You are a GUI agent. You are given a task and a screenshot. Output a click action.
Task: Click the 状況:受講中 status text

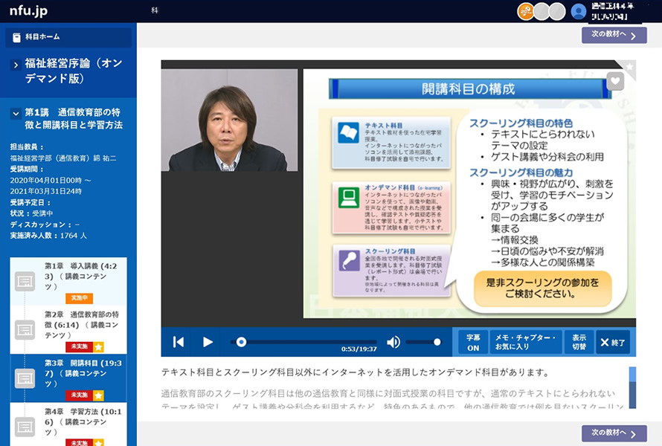(32, 213)
